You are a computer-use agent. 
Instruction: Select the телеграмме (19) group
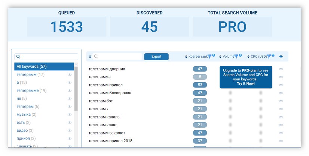pyautogui.click(x=31, y=90)
